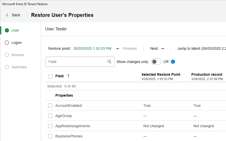Viewport: 226px width, 141px height.
Task: Click the blue info icon beside Off
Action: pos(173,62)
